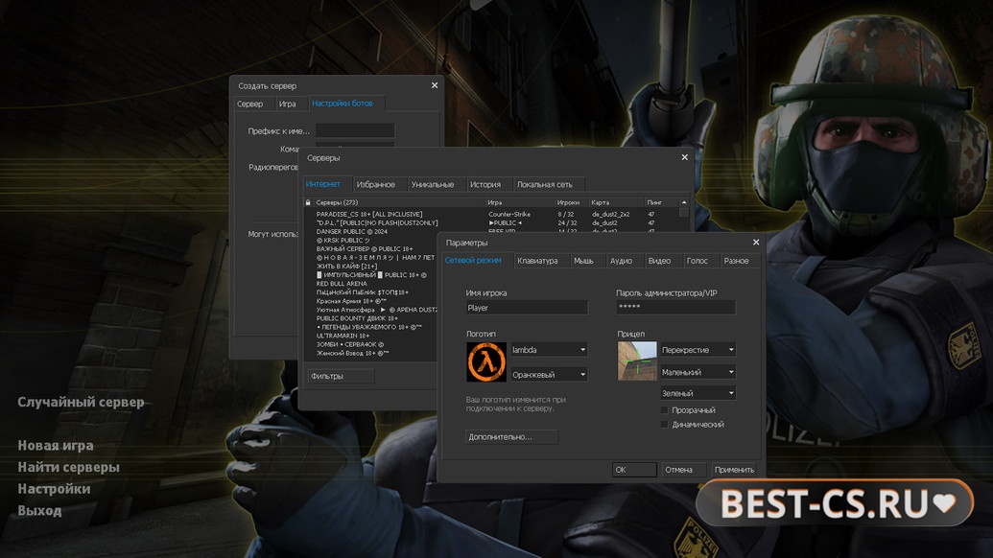
Task: Click the Фильтры button in Серверы
Action: click(x=341, y=376)
